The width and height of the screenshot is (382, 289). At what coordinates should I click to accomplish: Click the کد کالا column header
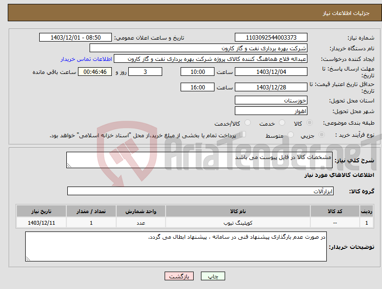(x=335, y=211)
